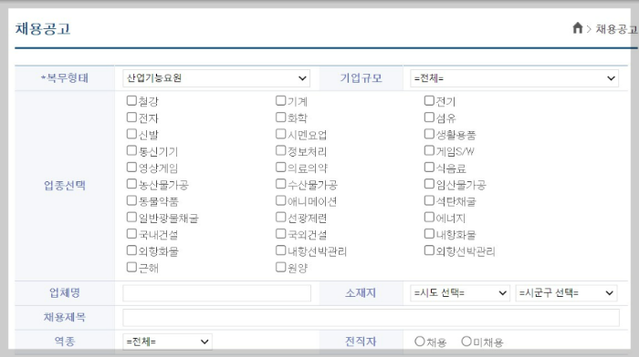
Task: Open the 기업규모 dropdown
Action: (x=514, y=78)
